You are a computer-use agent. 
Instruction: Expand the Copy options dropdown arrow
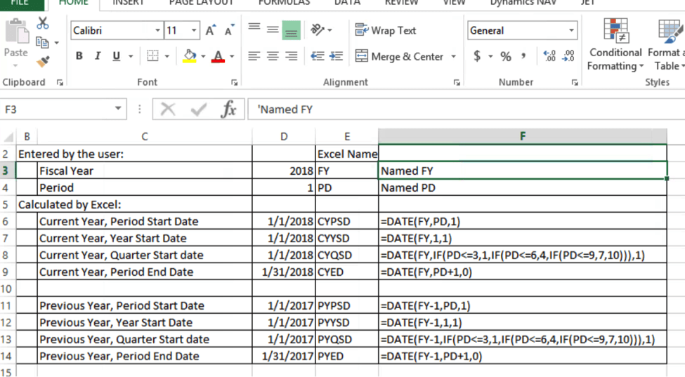[56, 43]
